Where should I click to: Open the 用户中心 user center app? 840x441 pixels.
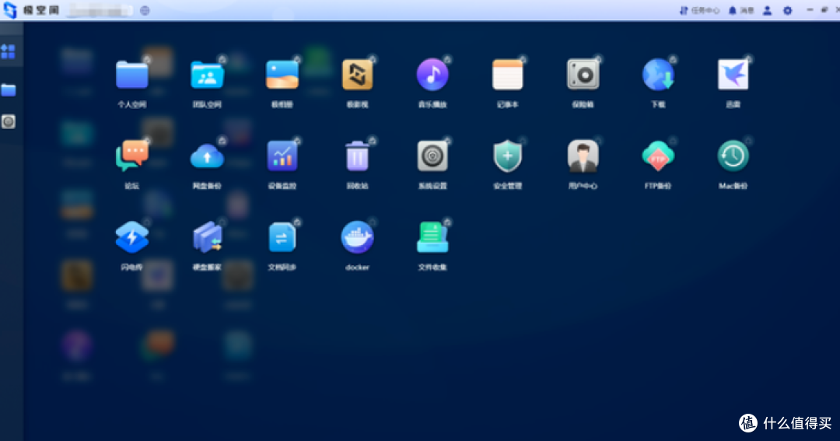583,156
